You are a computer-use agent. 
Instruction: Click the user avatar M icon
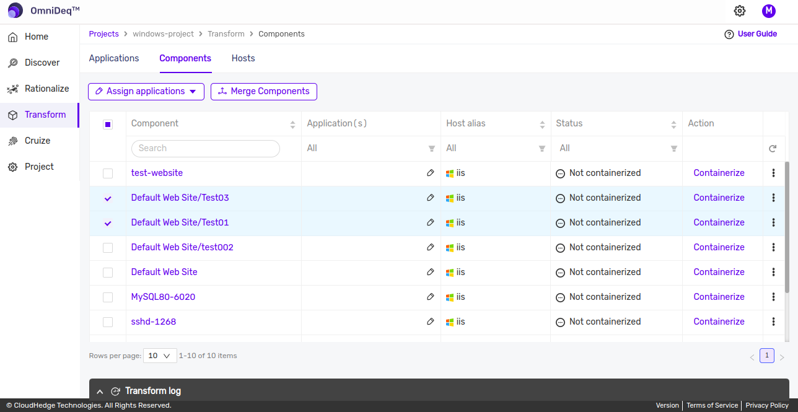point(769,11)
